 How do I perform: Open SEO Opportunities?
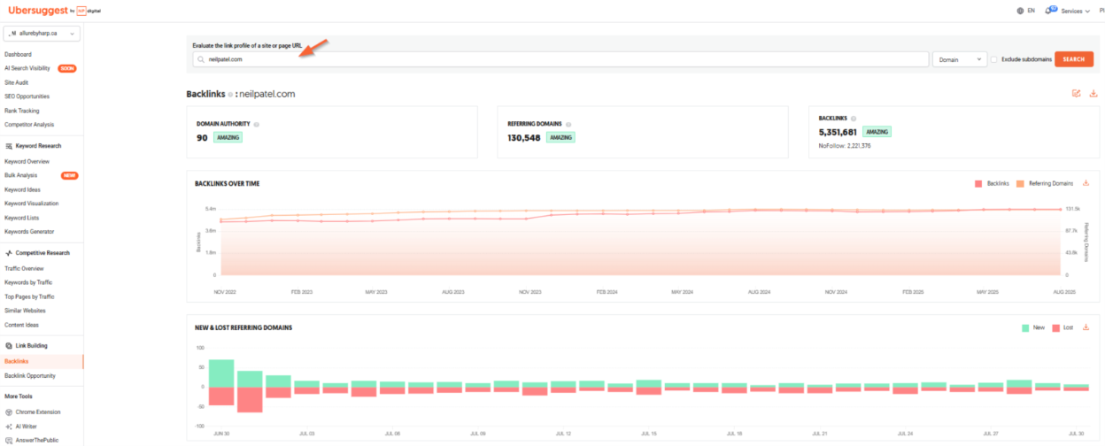(x=27, y=96)
